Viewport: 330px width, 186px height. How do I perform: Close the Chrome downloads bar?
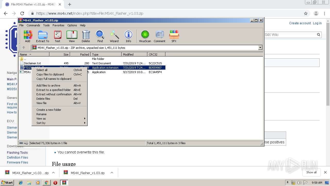tap(325, 172)
